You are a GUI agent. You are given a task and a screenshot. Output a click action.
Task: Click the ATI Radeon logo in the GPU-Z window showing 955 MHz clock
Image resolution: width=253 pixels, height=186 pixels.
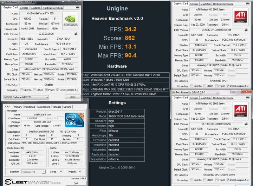point(241,17)
